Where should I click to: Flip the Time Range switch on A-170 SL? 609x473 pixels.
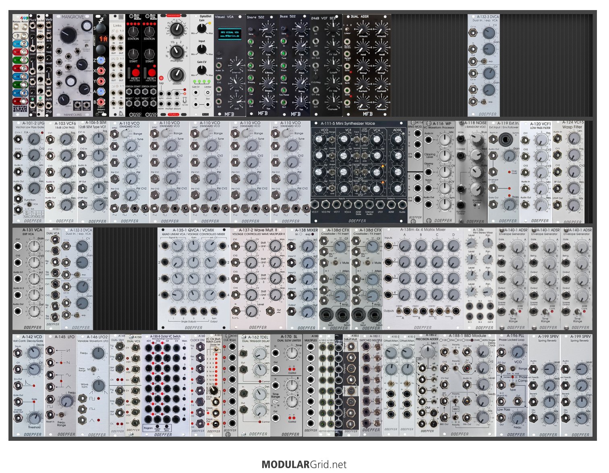tap(276, 402)
